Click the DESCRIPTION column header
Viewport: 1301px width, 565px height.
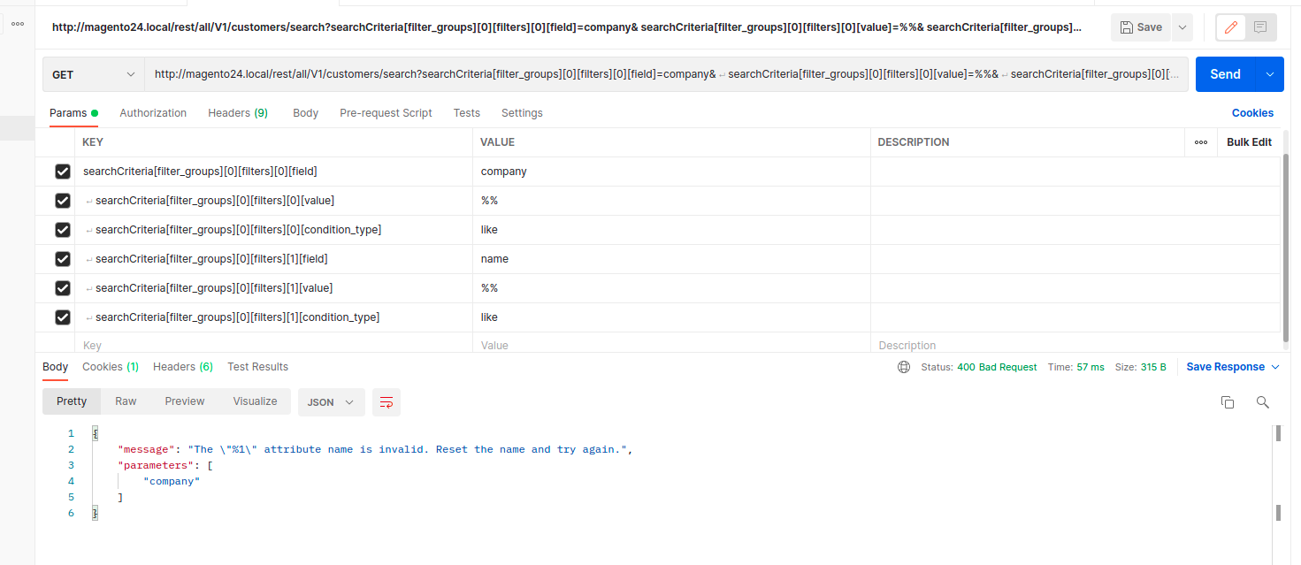[914, 142]
